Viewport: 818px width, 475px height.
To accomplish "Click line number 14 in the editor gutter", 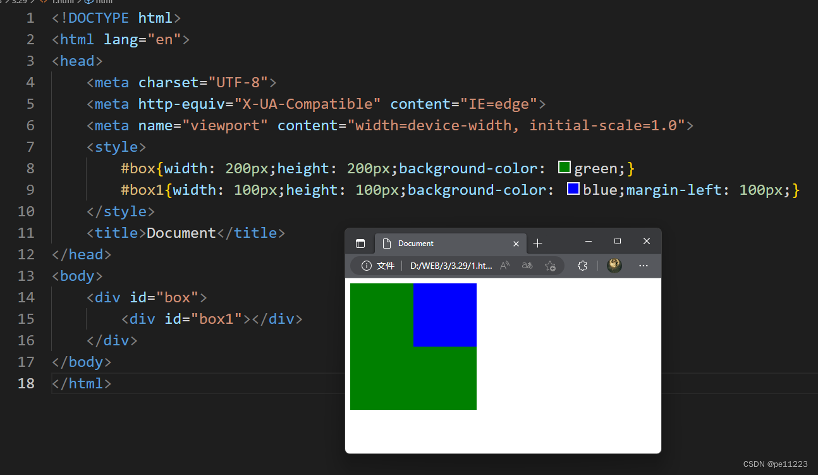I will point(27,297).
